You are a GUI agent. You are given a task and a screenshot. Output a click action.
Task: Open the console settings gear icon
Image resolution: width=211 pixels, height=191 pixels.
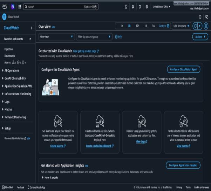(147, 7)
